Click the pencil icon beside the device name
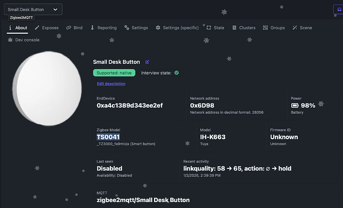 coord(147,62)
